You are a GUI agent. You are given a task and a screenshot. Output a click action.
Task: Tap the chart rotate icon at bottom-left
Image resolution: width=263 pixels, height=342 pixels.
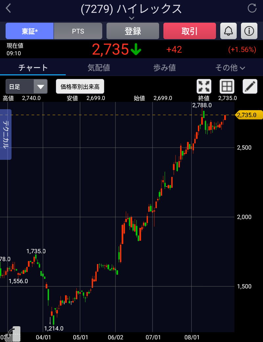coord(13,334)
